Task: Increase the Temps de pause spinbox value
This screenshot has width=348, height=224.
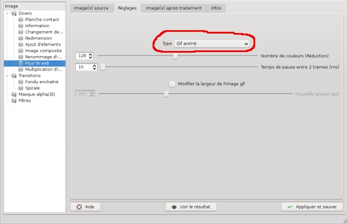Action: [x=95, y=65]
